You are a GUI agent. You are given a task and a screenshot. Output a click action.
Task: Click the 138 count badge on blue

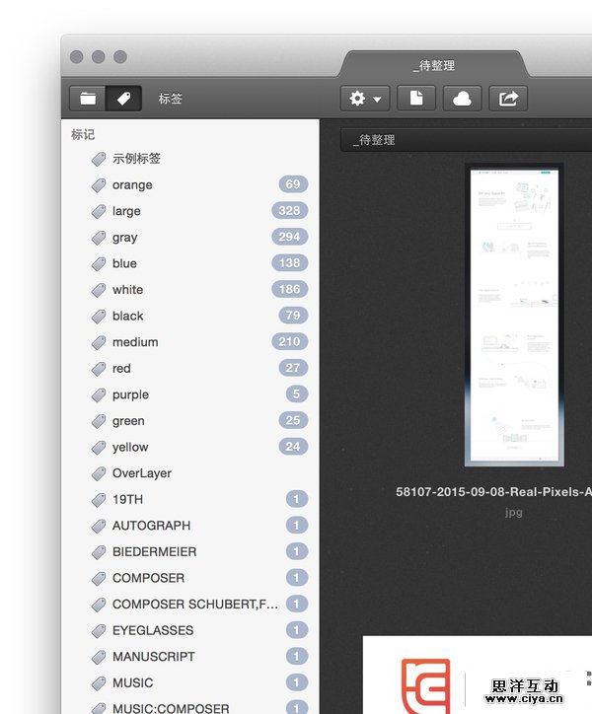290,262
